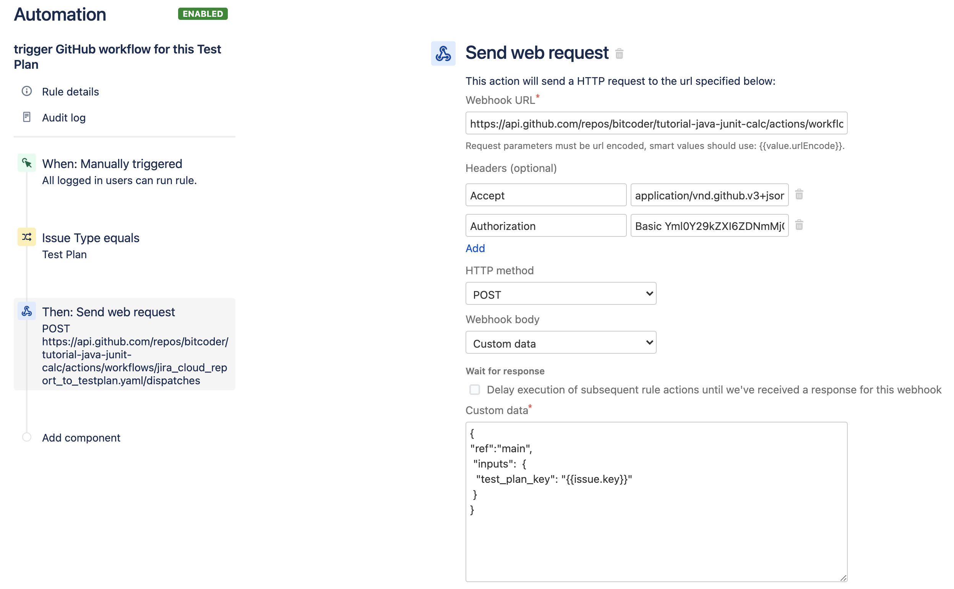Image resolution: width=954 pixels, height=589 pixels.
Task: Click the large webhook icon beside Send web request heading
Action: click(443, 53)
